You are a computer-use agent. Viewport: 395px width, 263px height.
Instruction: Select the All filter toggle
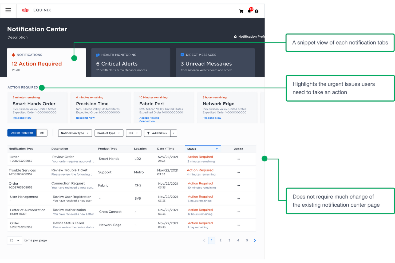[42, 133]
